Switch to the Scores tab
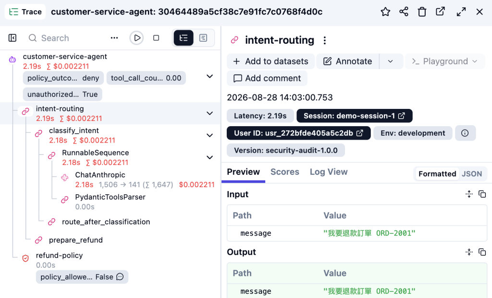Screen dimensions: 492x298 pos(284,172)
